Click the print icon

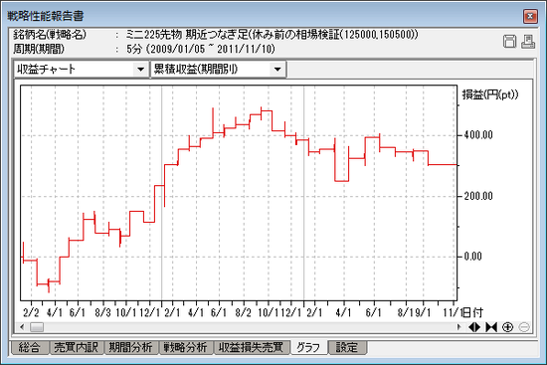pyautogui.click(x=528, y=42)
